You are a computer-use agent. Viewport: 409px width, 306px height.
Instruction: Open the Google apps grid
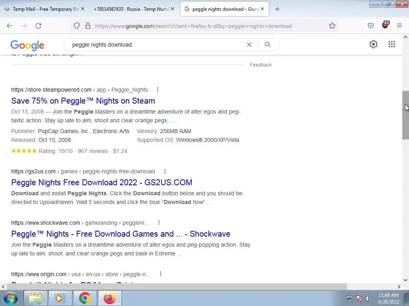pos(391,44)
